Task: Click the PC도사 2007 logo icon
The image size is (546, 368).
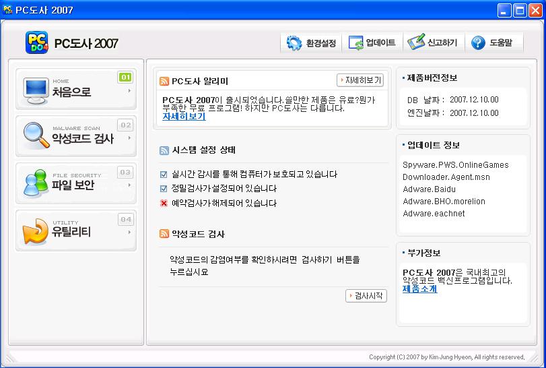Action: click(x=36, y=42)
